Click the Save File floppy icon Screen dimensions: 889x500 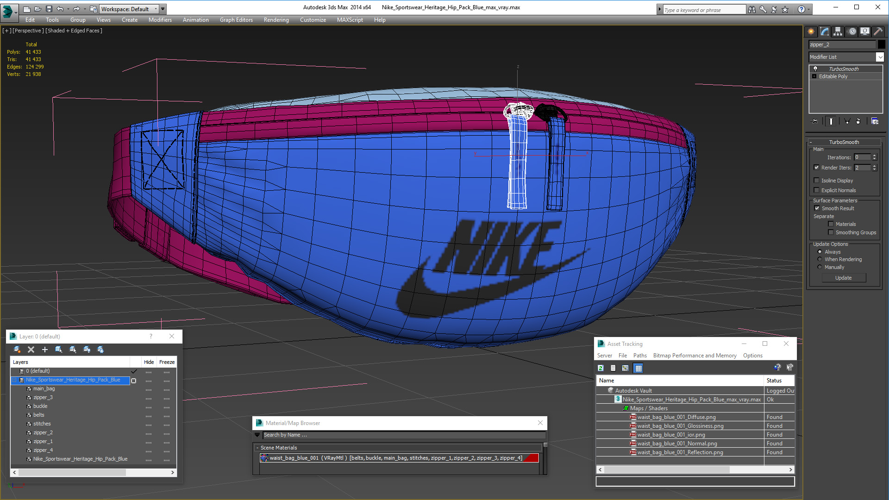click(49, 9)
